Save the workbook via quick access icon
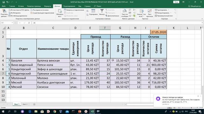Image resolution: width=204 pixels, height=114 pixels. tap(4, 2)
